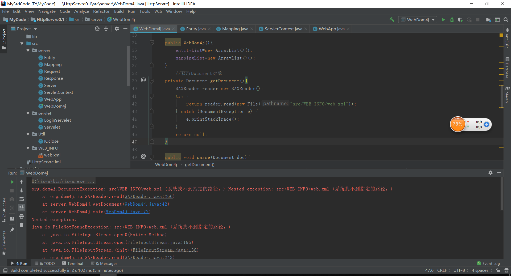Collapse all in the Project panel
This screenshot has height=276, width=511.
click(x=106, y=29)
